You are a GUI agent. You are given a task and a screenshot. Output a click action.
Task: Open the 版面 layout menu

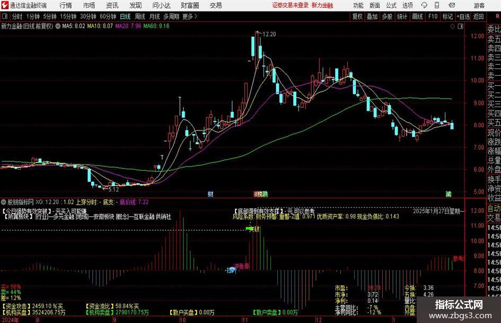click(375, 5)
